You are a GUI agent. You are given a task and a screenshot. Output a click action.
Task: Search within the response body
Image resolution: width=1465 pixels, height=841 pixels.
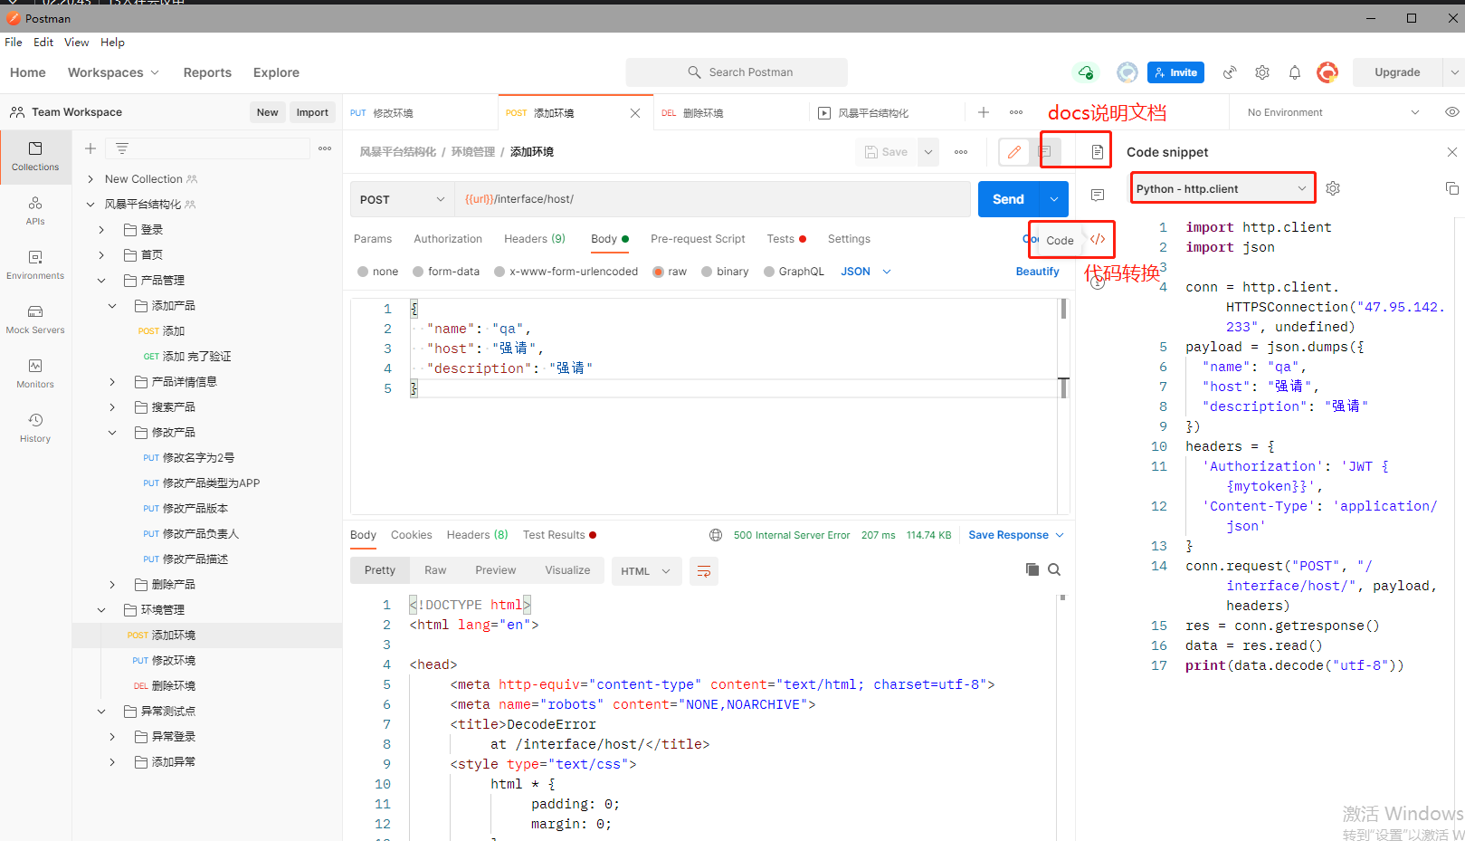1054,569
